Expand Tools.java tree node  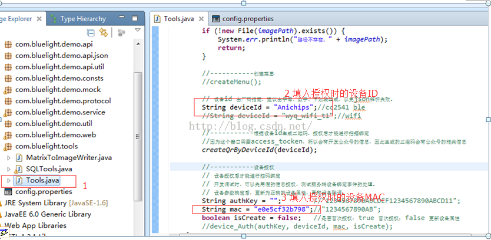[x=9, y=180]
